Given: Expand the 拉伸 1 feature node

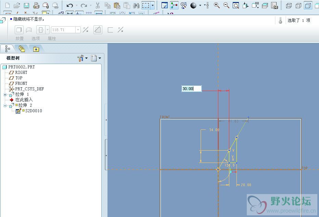Looking at the screenshot, I should tap(5, 95).
